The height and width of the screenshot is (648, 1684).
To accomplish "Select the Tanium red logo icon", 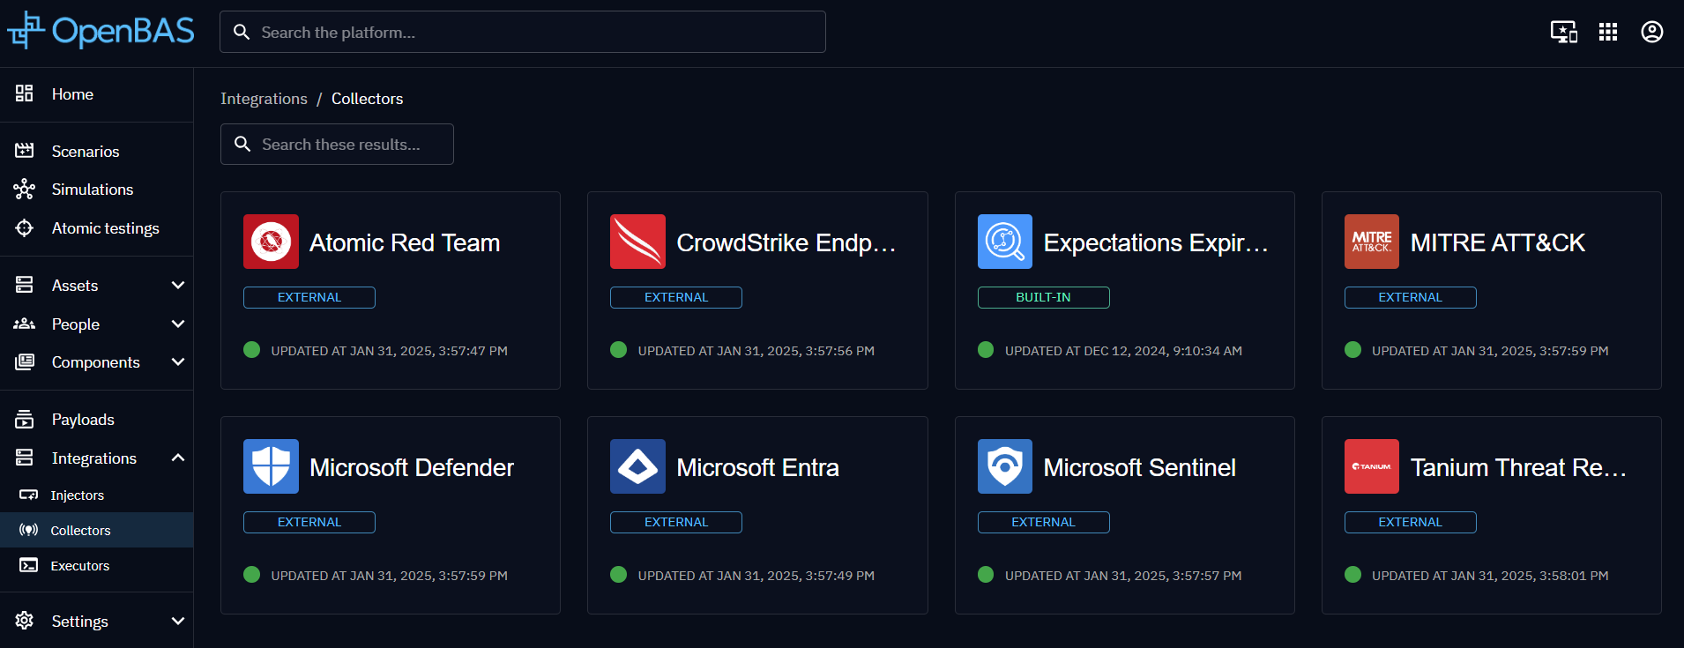I will [1371, 466].
